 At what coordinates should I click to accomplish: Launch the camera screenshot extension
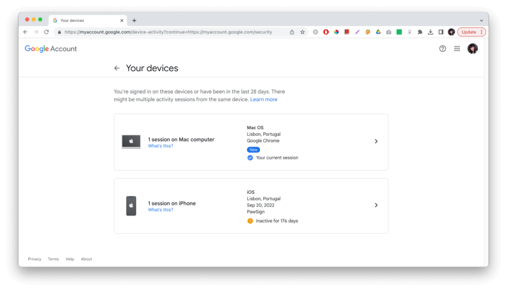click(x=388, y=32)
